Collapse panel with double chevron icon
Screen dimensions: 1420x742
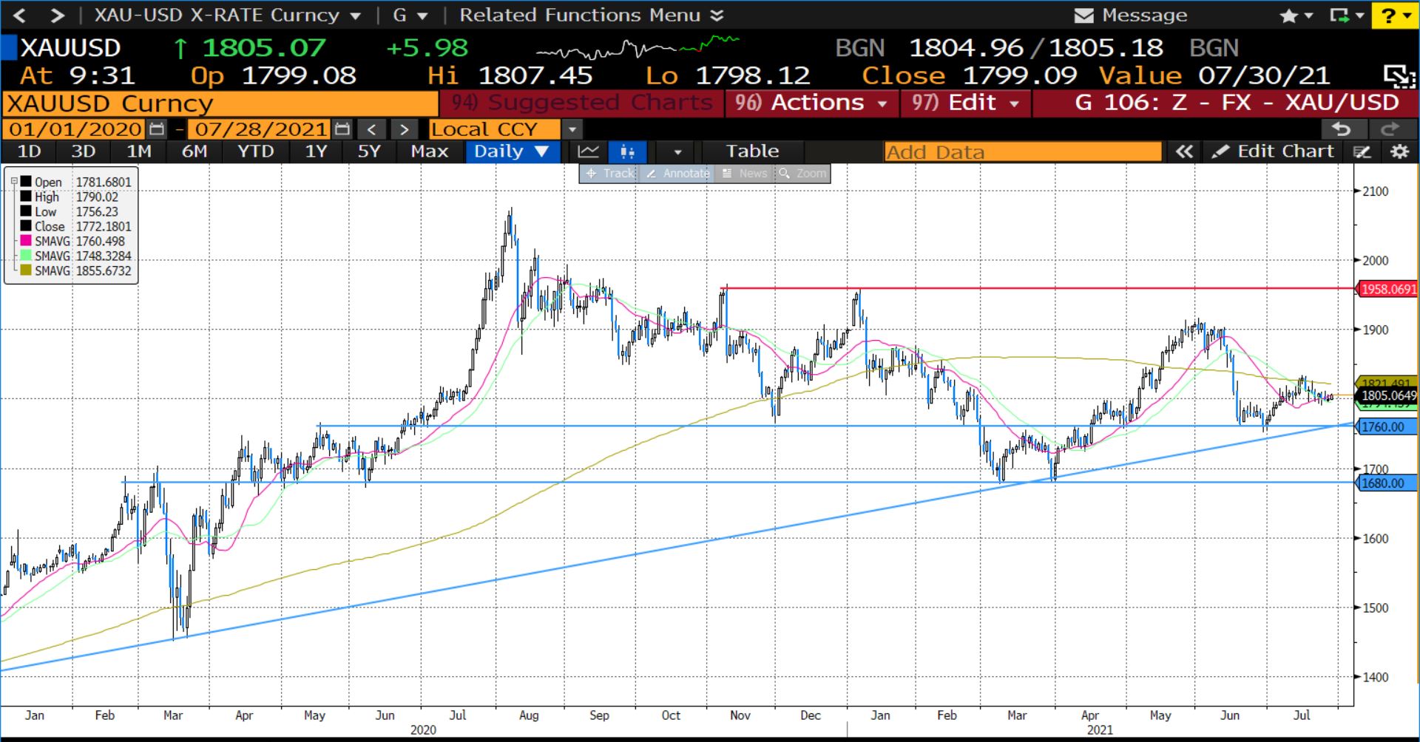[x=1184, y=152]
